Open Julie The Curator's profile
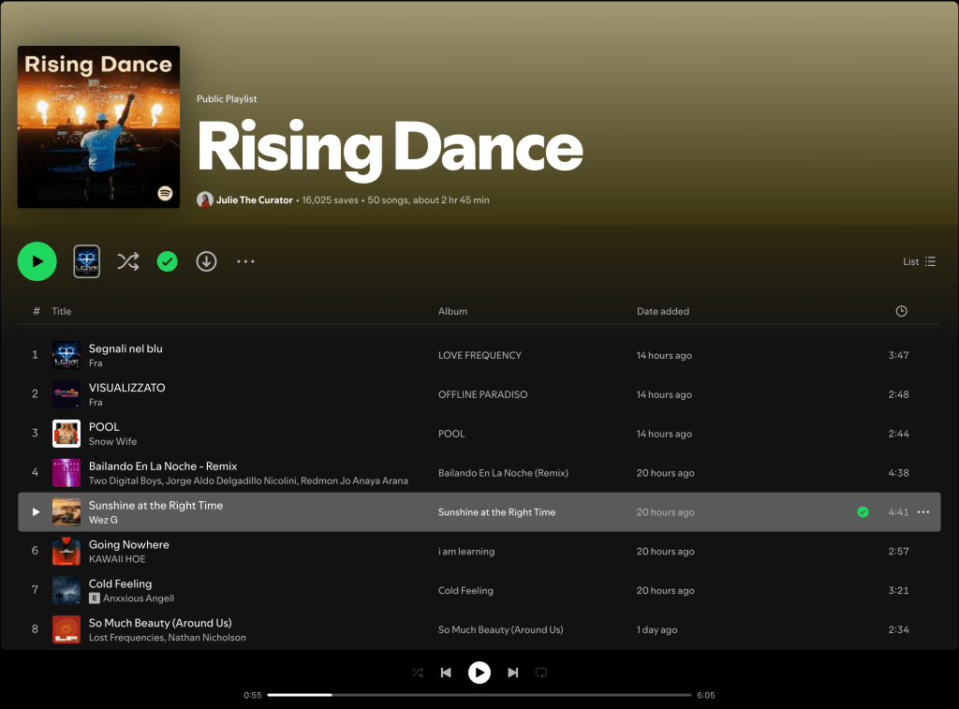 [255, 200]
